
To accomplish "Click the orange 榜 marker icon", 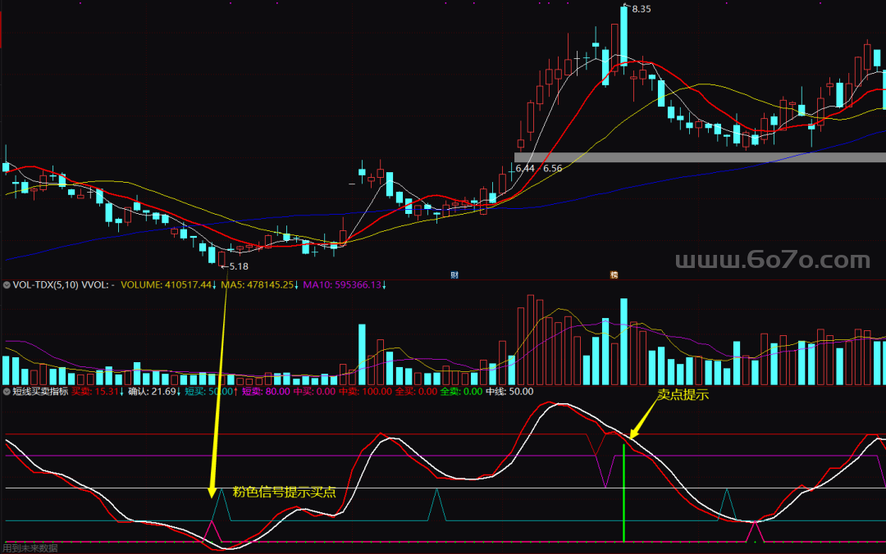I will [x=613, y=275].
